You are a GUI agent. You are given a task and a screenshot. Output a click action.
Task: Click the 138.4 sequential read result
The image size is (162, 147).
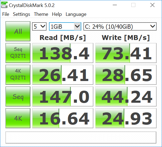pyautogui.click(x=63, y=53)
